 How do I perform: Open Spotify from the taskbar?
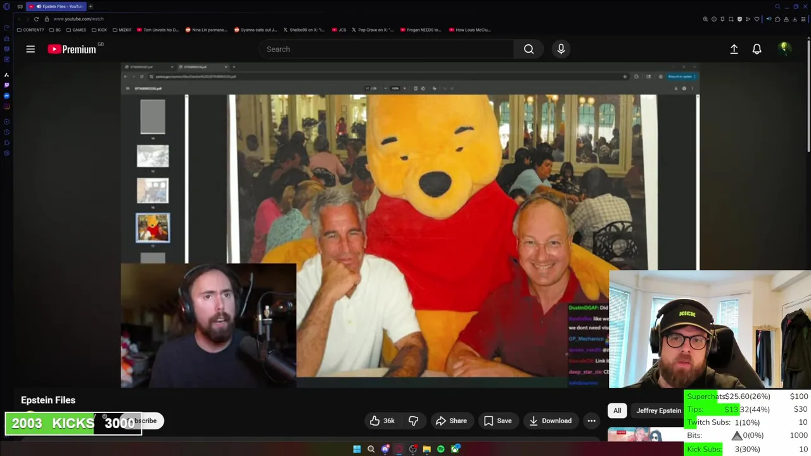(x=440, y=449)
